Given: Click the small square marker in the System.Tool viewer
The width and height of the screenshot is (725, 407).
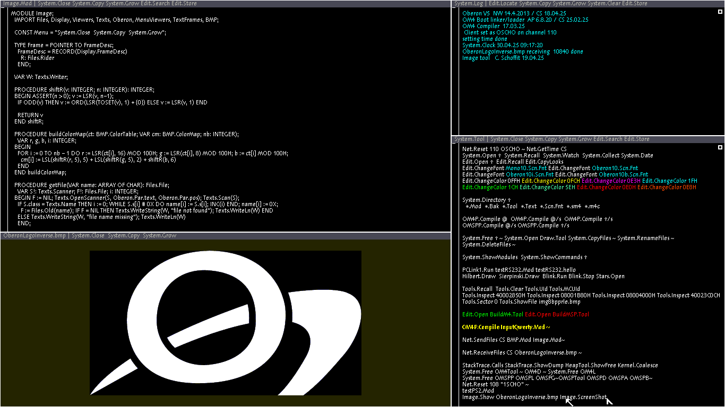Looking at the screenshot, I should coord(720,147).
